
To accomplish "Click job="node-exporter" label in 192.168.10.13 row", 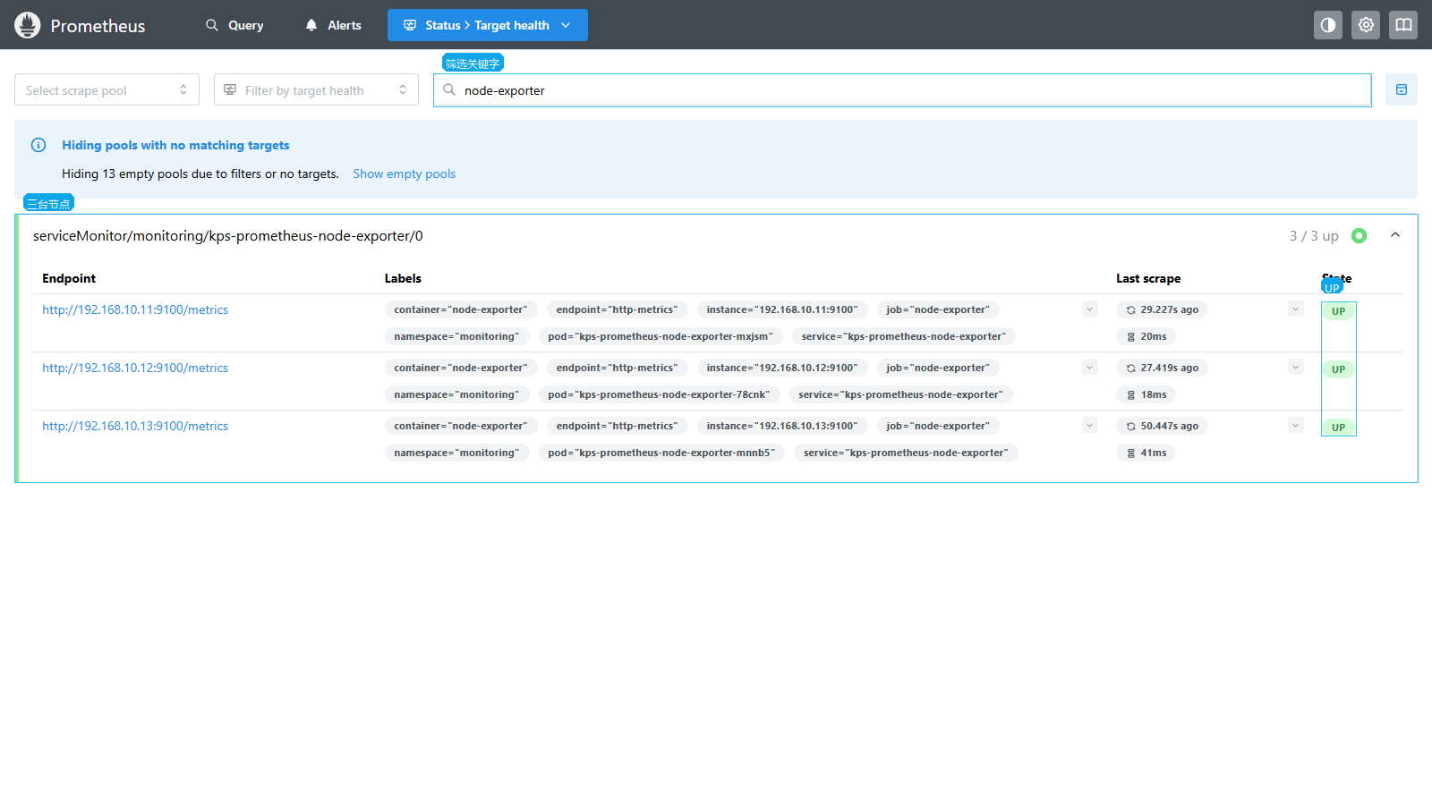I will point(938,426).
